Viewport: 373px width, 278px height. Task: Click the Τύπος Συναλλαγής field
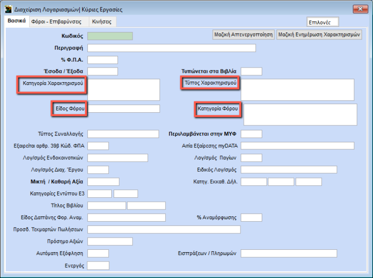(x=123, y=134)
